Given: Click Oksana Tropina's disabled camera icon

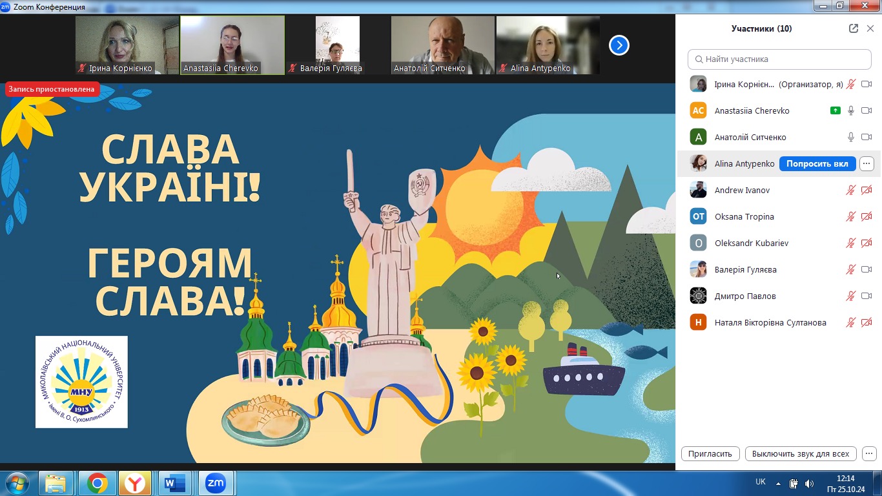Looking at the screenshot, I should tap(867, 216).
